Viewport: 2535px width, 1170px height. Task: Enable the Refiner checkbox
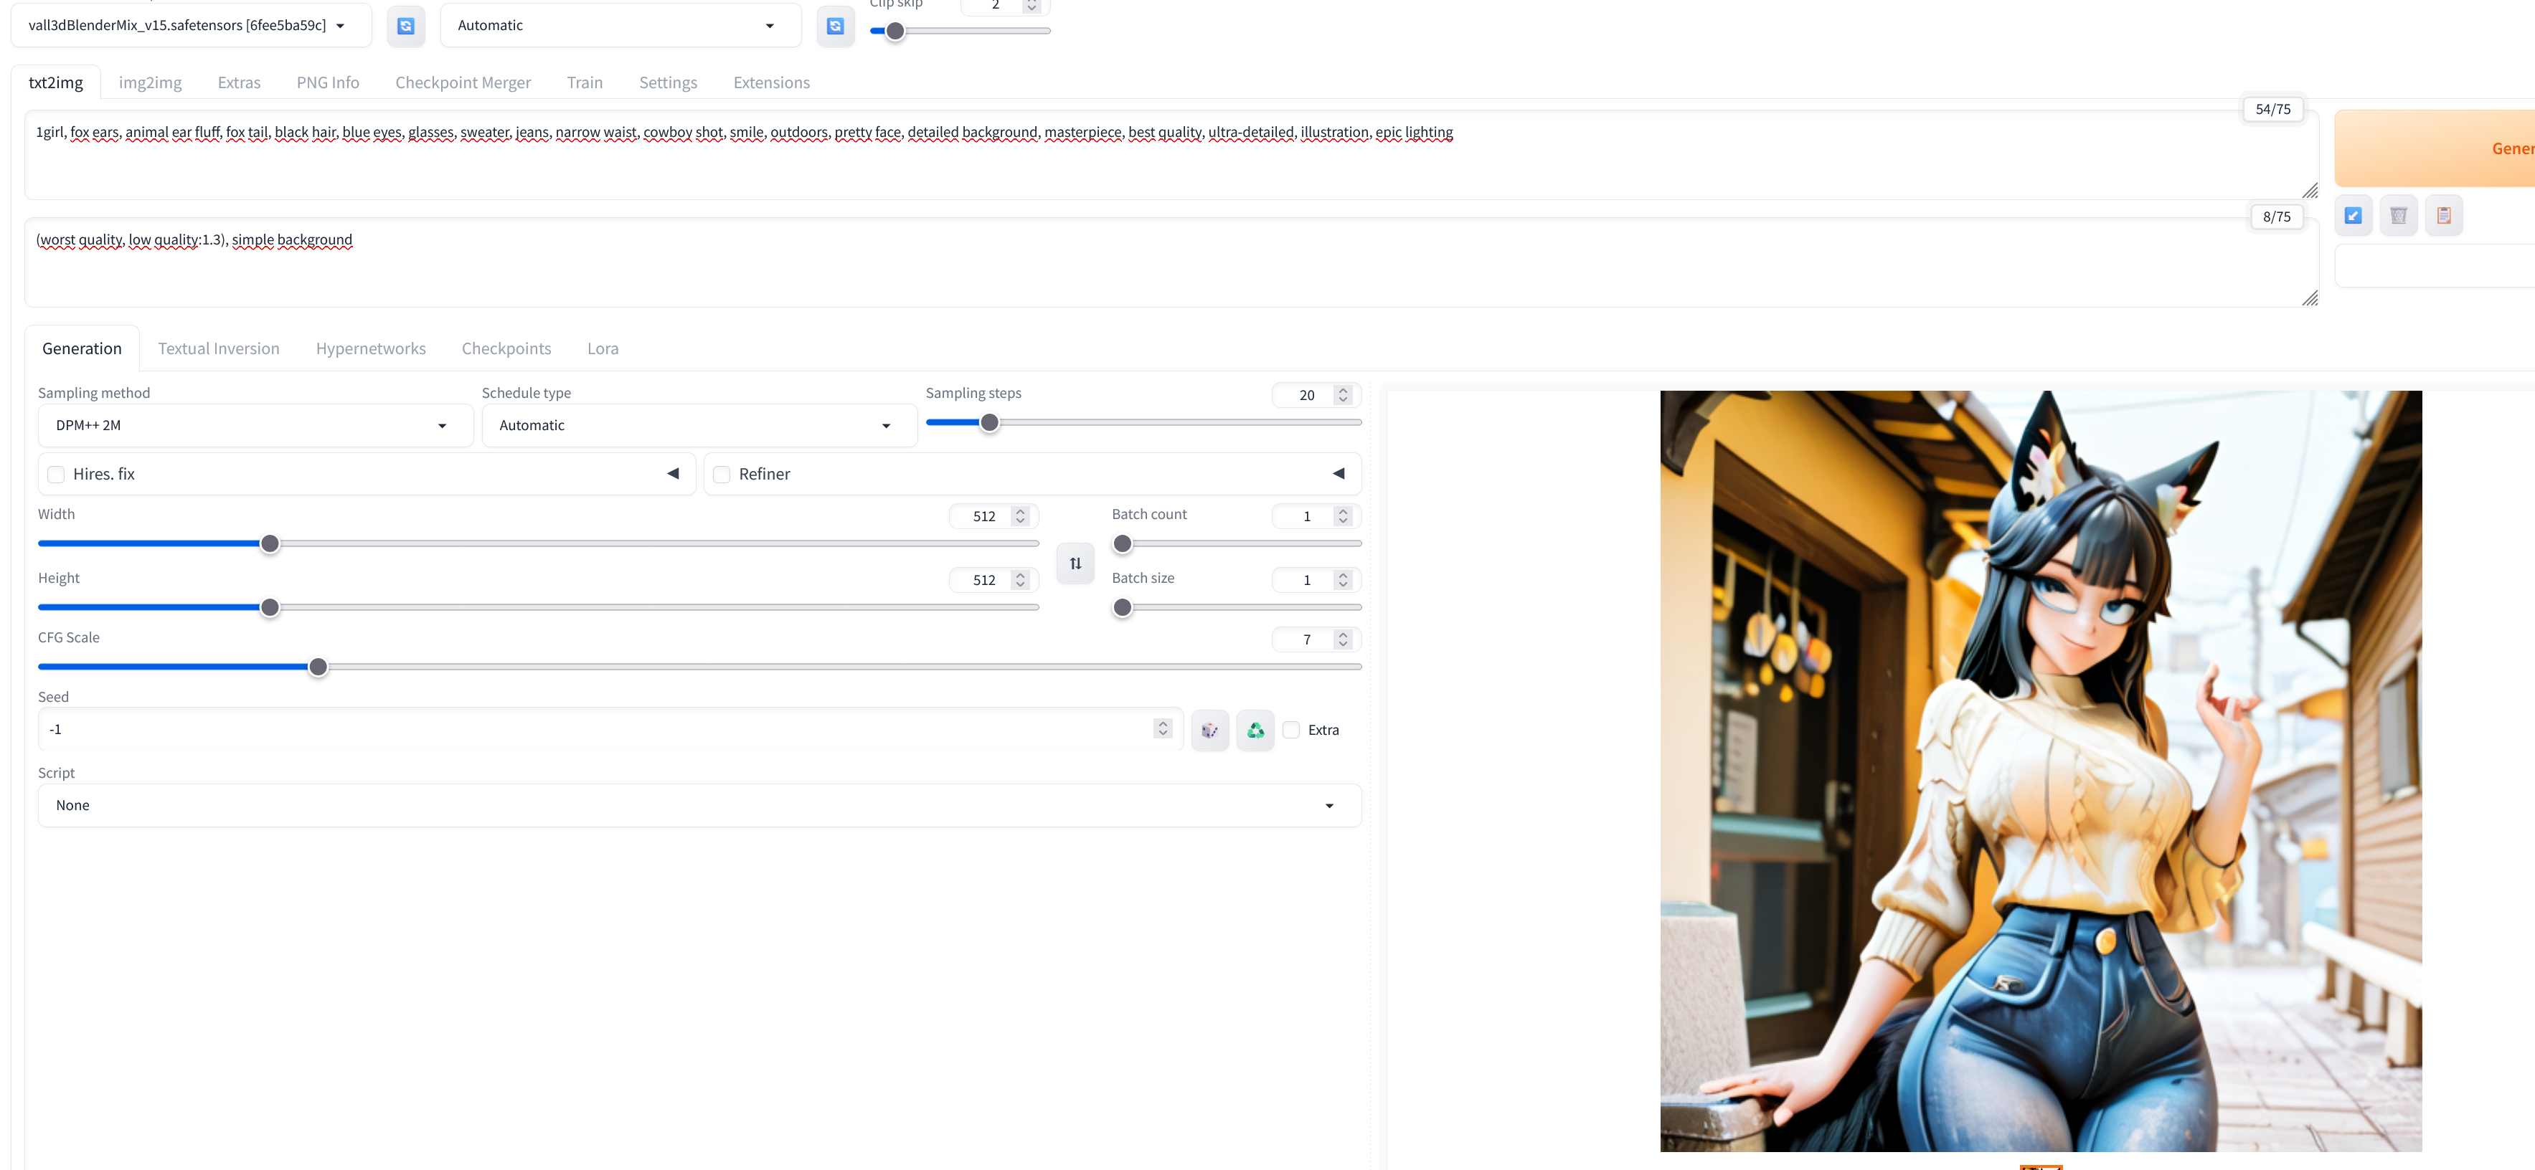(722, 474)
